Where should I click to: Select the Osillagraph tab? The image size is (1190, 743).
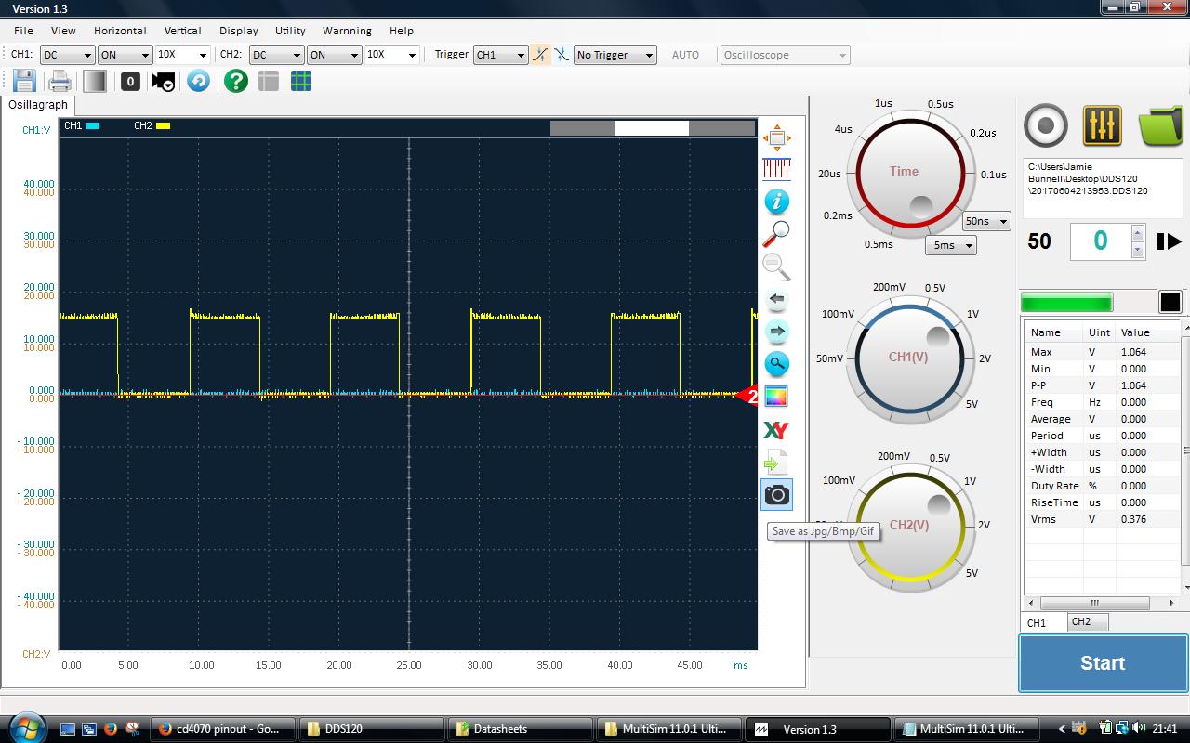click(x=38, y=105)
